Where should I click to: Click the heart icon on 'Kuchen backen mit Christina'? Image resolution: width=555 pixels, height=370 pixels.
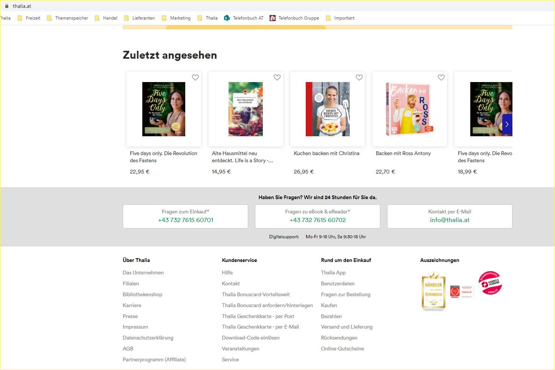tap(359, 78)
